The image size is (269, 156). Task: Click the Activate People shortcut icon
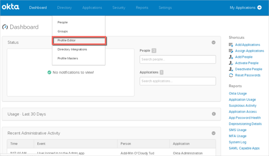click(231, 63)
